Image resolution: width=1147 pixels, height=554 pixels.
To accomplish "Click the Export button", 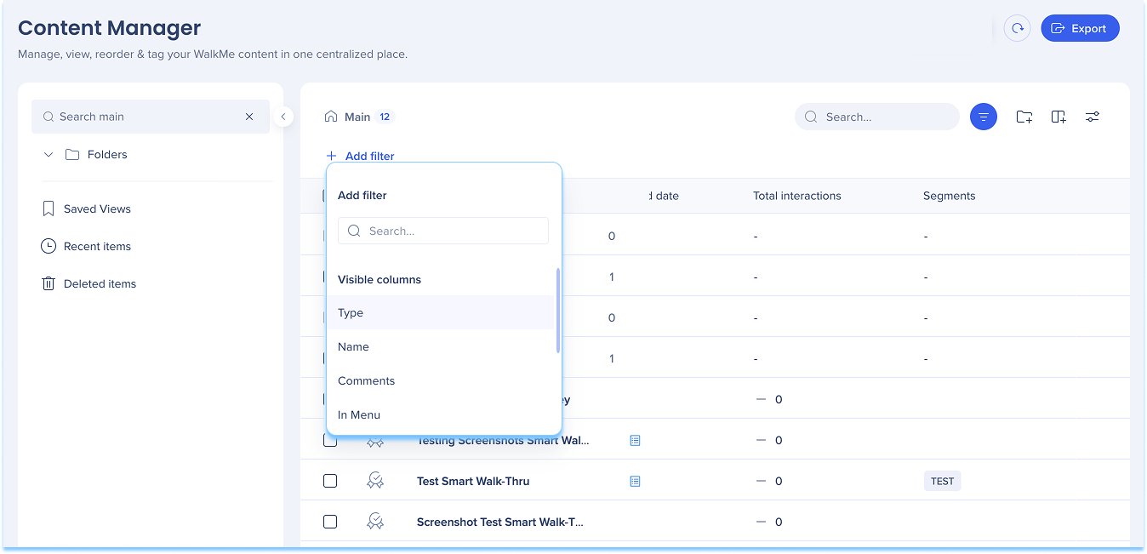I will (1080, 28).
